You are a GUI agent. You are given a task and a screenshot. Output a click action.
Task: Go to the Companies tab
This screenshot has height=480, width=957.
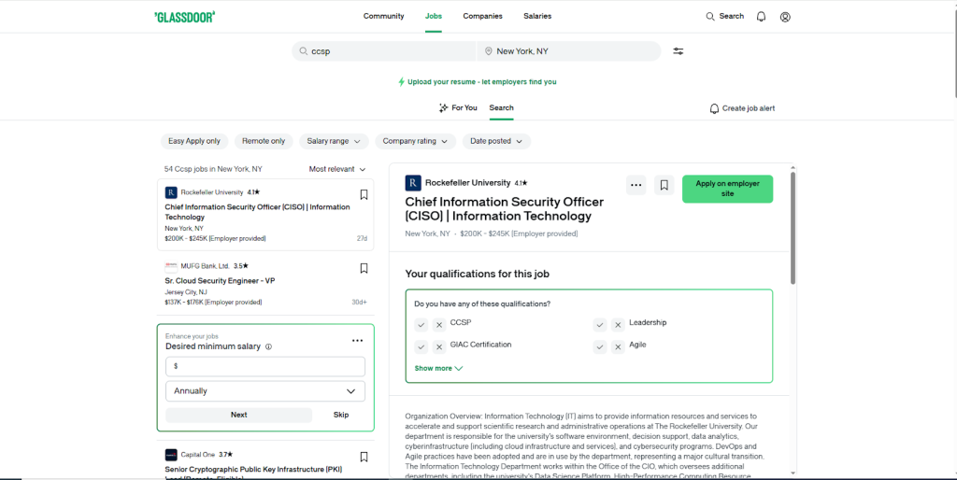coord(483,17)
